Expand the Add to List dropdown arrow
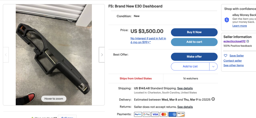The height and width of the screenshot is (118, 256). coord(214,66)
